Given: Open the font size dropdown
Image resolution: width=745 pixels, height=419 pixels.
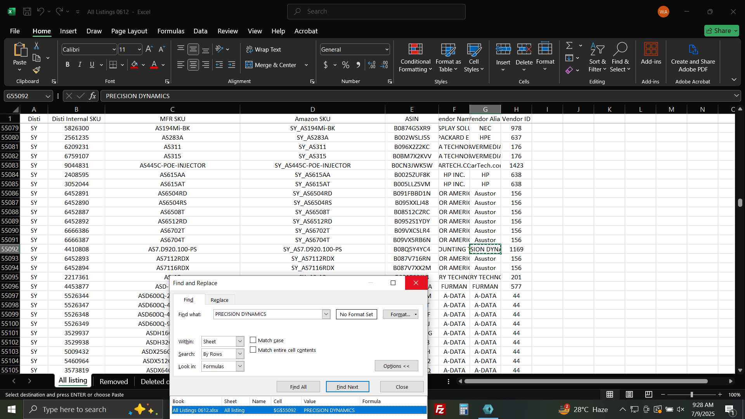Looking at the screenshot, I should click(139, 50).
